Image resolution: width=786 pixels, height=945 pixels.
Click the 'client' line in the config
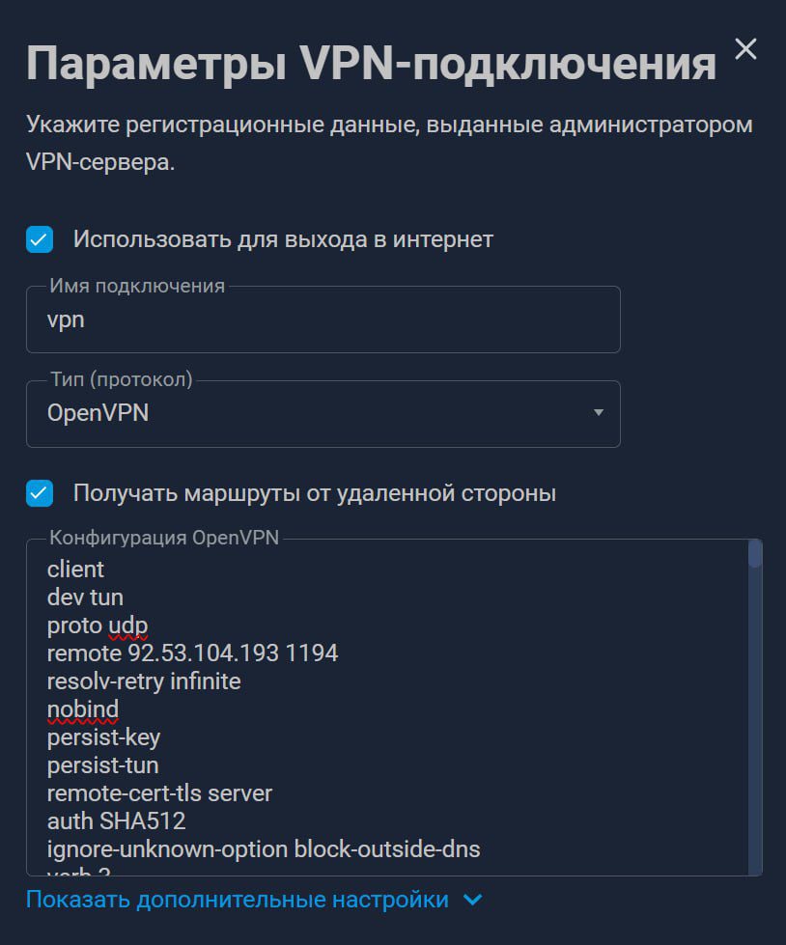pos(75,570)
